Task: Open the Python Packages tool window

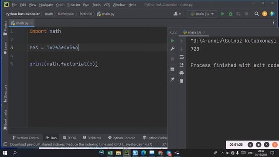Action: point(155,138)
